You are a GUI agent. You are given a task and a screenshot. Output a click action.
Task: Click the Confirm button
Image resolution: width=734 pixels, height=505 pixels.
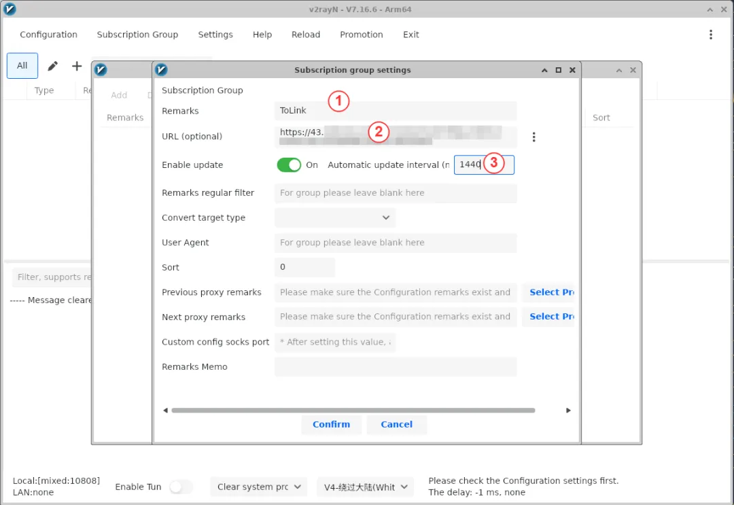332,425
